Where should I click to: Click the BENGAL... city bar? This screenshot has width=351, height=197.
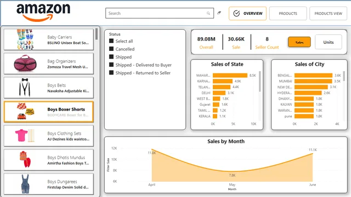313,76
